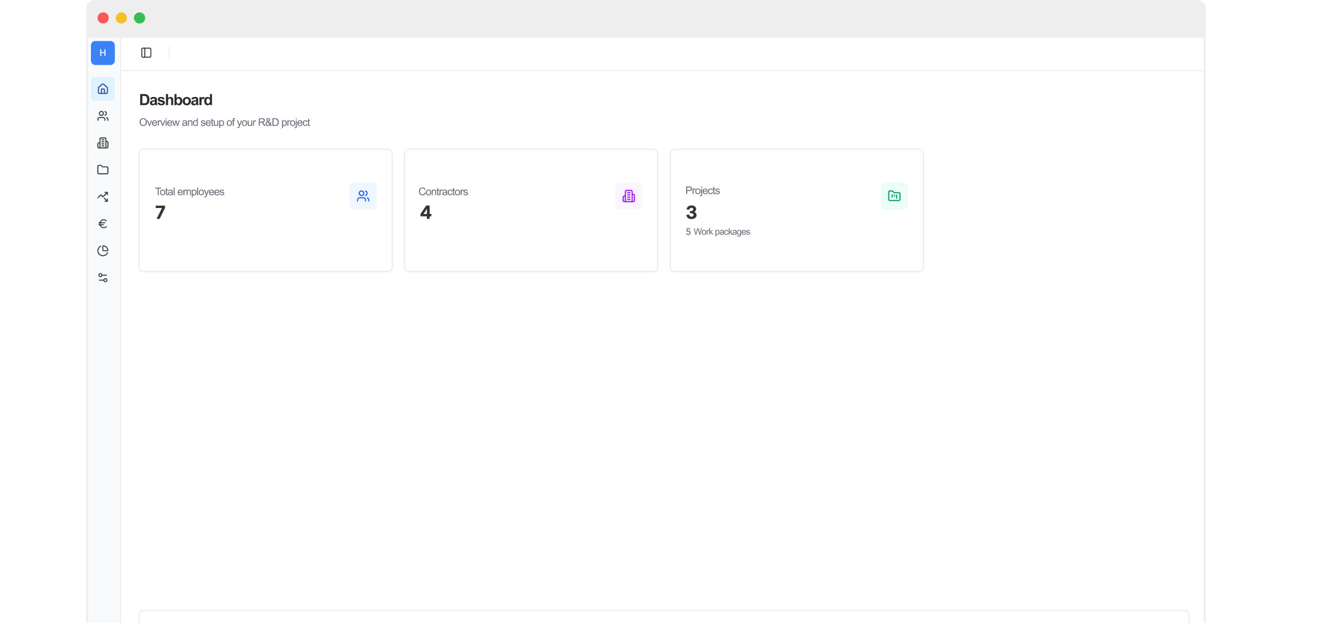This screenshot has height=623, width=1333.
Task: Open the euro costs sidebar icon
Action: coord(103,224)
